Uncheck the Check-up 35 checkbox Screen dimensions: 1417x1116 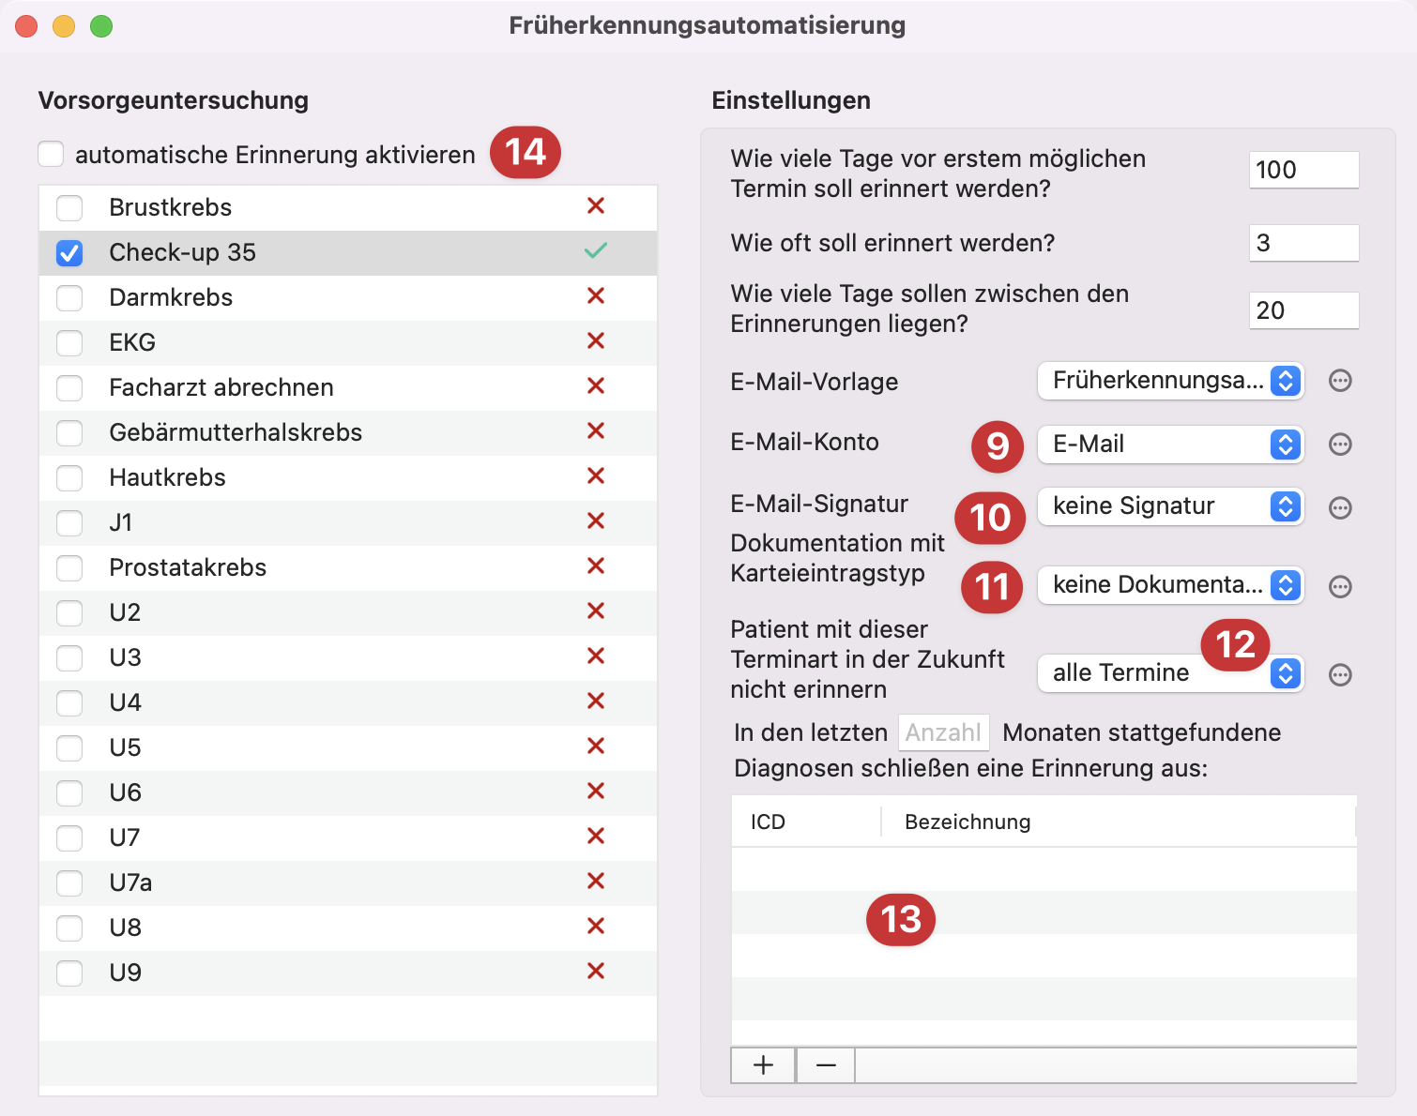[x=69, y=252]
